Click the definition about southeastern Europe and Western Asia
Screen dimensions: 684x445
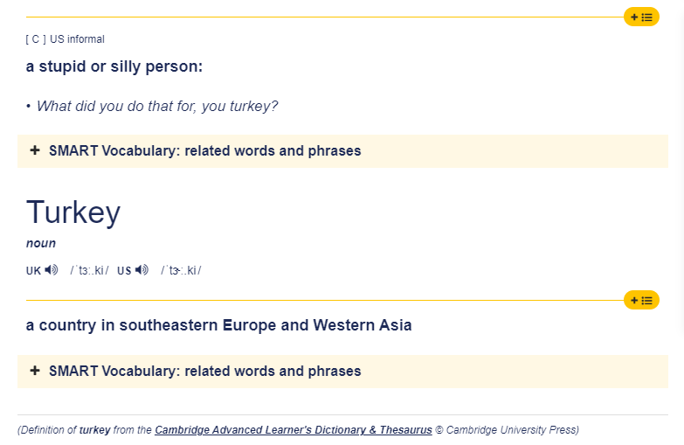(x=219, y=325)
